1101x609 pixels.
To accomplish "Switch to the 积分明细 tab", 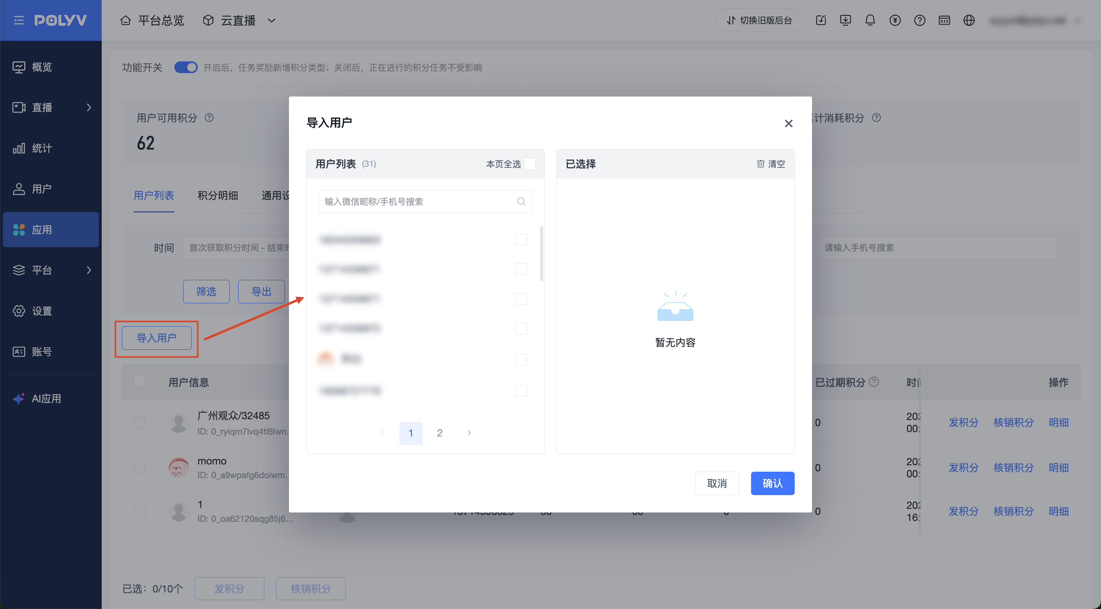I will tap(218, 196).
